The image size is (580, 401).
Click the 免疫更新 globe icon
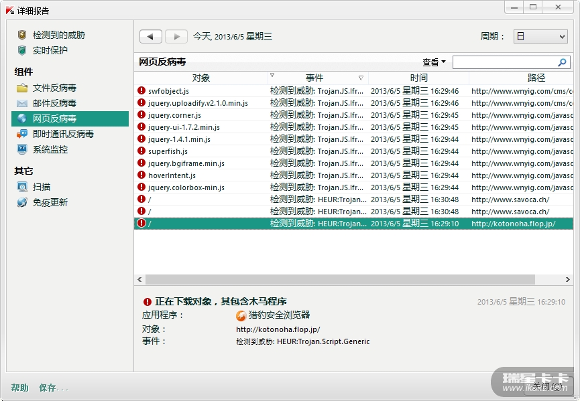tap(22, 202)
